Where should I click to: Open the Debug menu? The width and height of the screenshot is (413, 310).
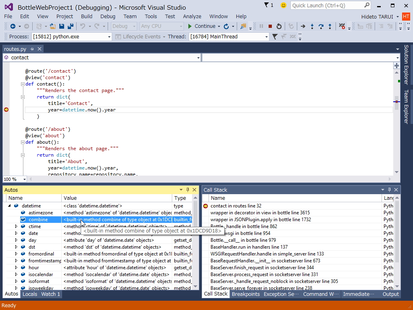(x=108, y=16)
